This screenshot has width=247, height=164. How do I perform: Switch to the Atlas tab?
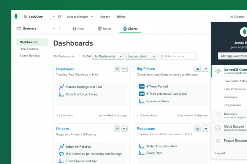click(78, 29)
